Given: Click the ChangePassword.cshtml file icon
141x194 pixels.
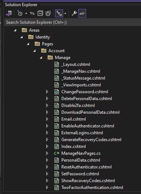Looking at the screenshot, I should point(57,92).
